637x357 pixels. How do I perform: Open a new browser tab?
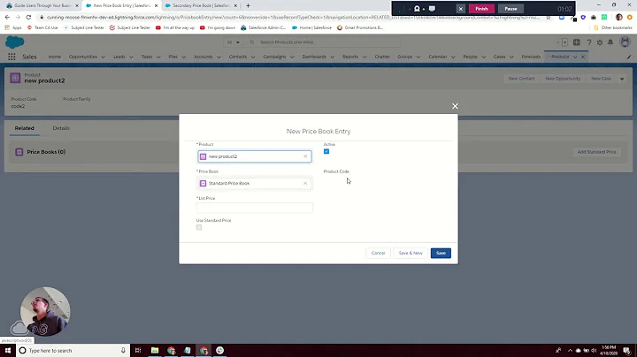pos(249,5)
